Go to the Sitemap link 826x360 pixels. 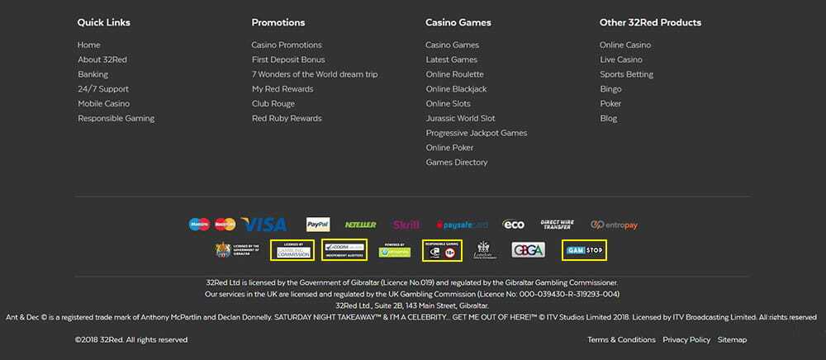click(x=732, y=339)
